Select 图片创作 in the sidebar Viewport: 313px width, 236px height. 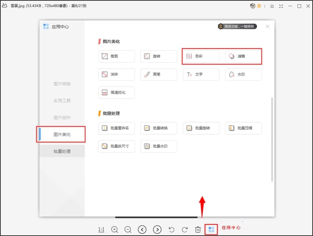coord(62,118)
